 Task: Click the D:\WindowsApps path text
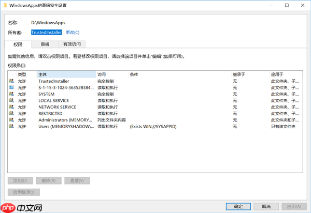pos(48,23)
